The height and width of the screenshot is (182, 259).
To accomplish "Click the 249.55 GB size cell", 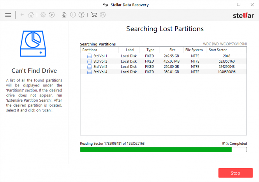I will tap(171, 56).
